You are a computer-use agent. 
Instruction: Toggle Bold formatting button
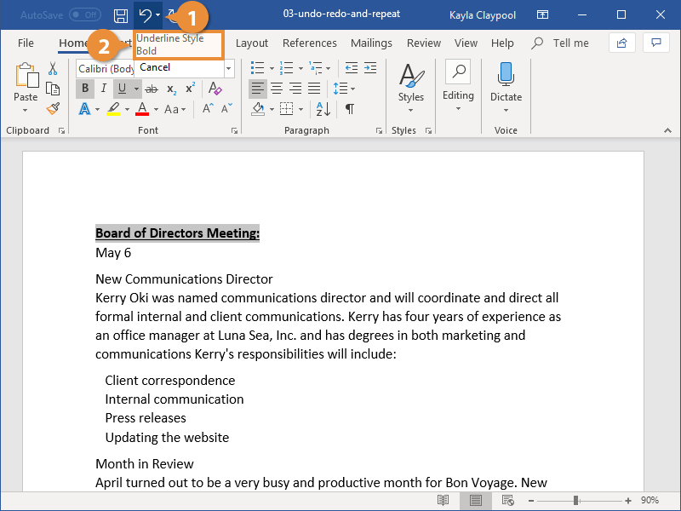[x=85, y=89]
